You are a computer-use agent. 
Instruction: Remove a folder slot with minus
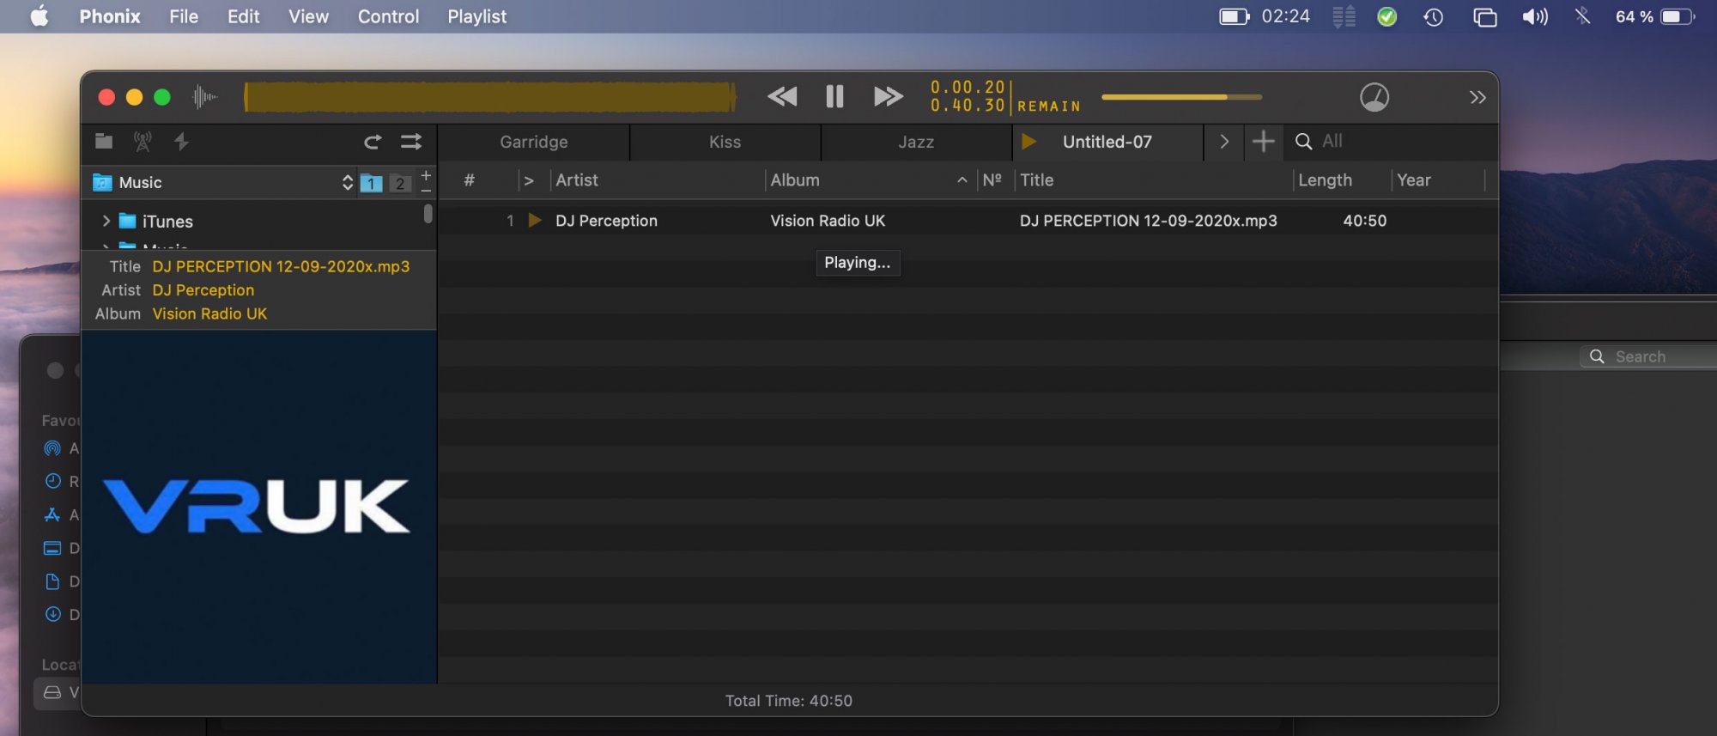click(x=426, y=190)
